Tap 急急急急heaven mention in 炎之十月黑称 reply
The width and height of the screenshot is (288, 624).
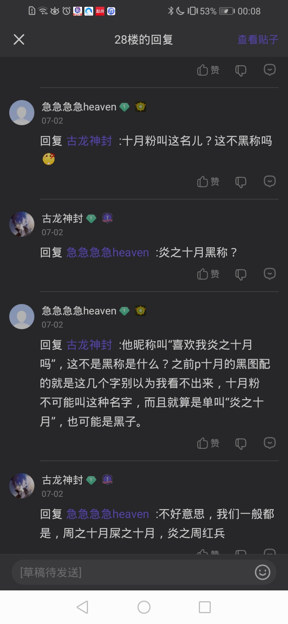click(x=108, y=252)
